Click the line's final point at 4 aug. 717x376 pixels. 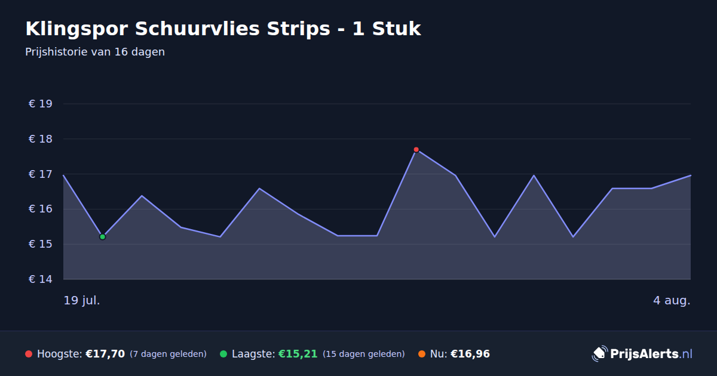(x=690, y=175)
